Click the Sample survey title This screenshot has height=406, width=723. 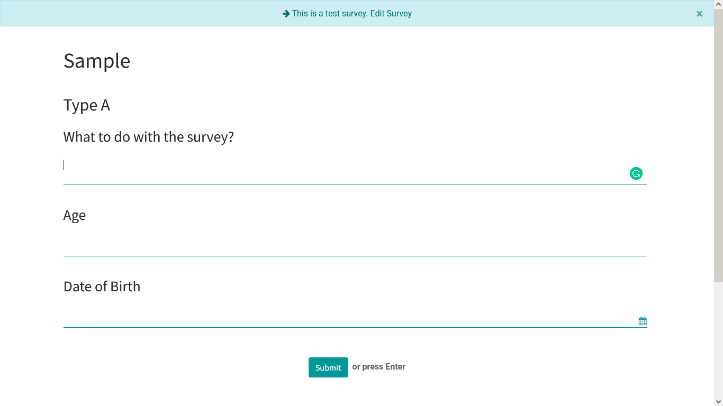coord(97,60)
